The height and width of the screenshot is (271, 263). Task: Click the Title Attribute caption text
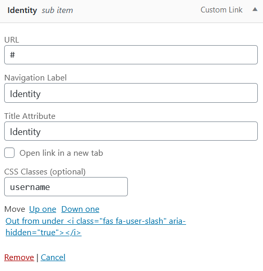(x=30, y=116)
